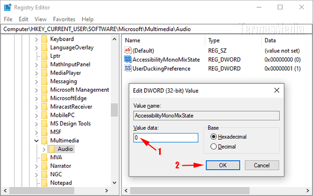The height and width of the screenshot is (196, 313).
Task: Click the Microsoft Management folder icon
Action: 44,90
